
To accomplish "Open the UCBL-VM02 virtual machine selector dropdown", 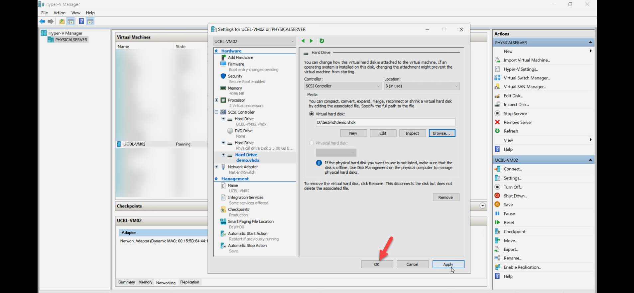I will pos(254,41).
